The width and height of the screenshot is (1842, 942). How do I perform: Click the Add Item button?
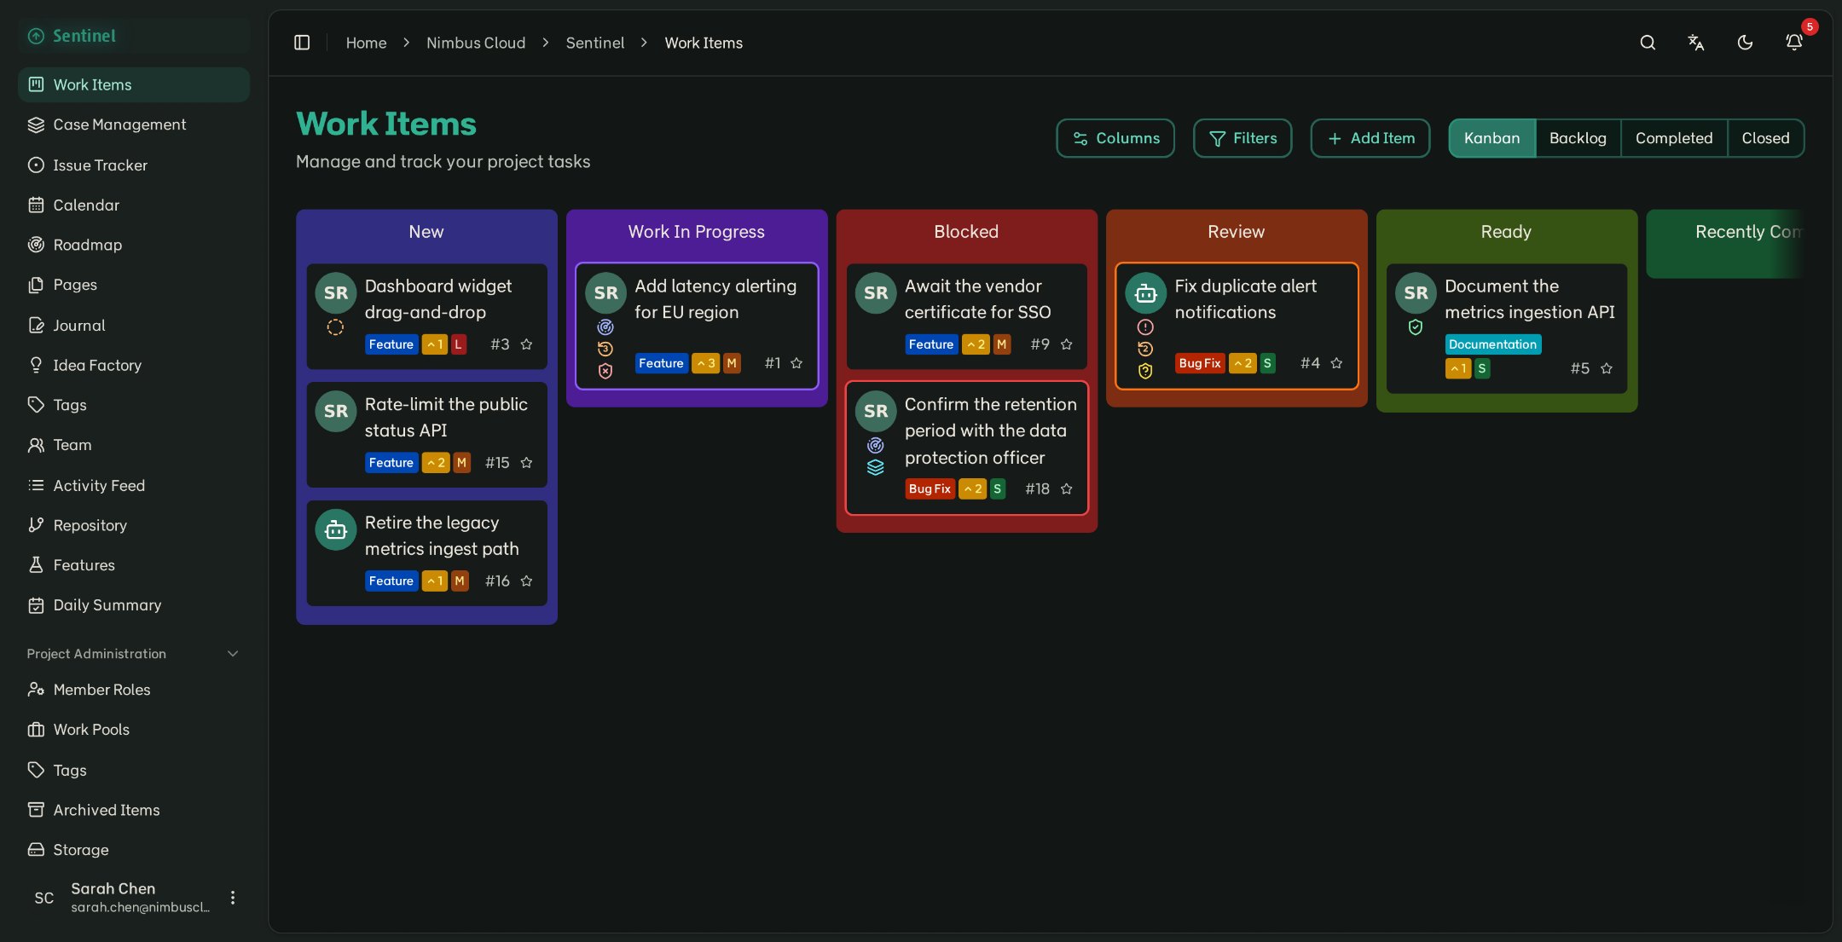pyautogui.click(x=1370, y=138)
